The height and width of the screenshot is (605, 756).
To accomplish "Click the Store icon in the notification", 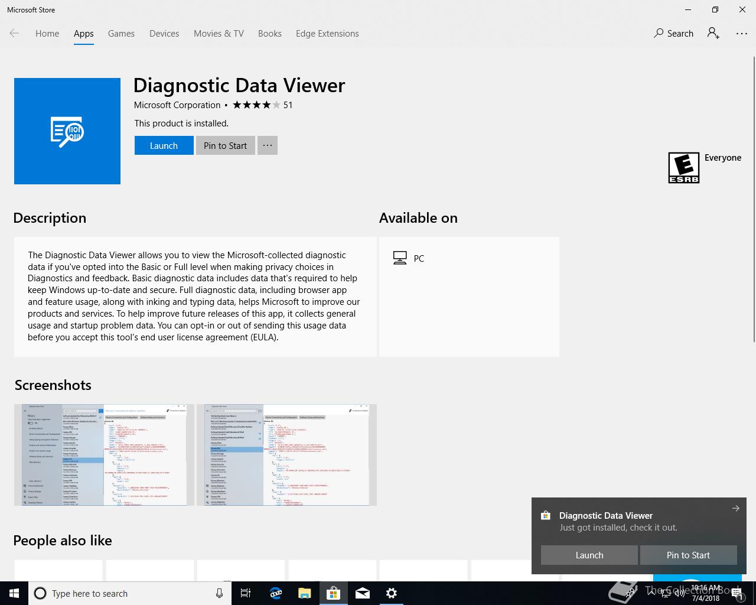I will pos(546,515).
